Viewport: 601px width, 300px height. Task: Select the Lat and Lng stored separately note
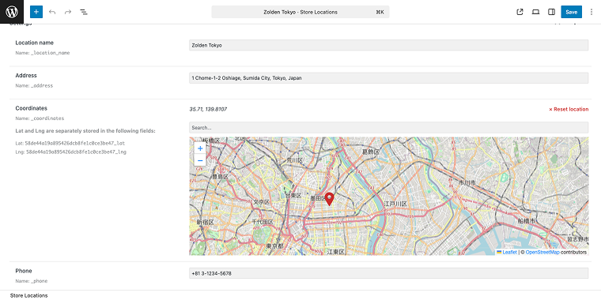tap(85, 131)
